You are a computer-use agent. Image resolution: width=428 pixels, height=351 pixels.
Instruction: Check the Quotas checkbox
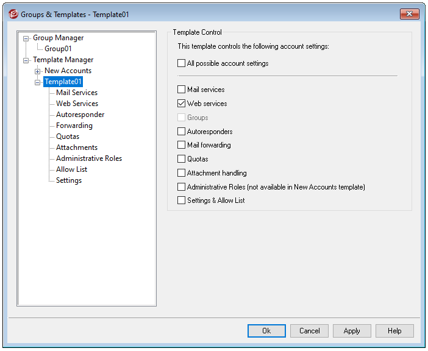181,158
